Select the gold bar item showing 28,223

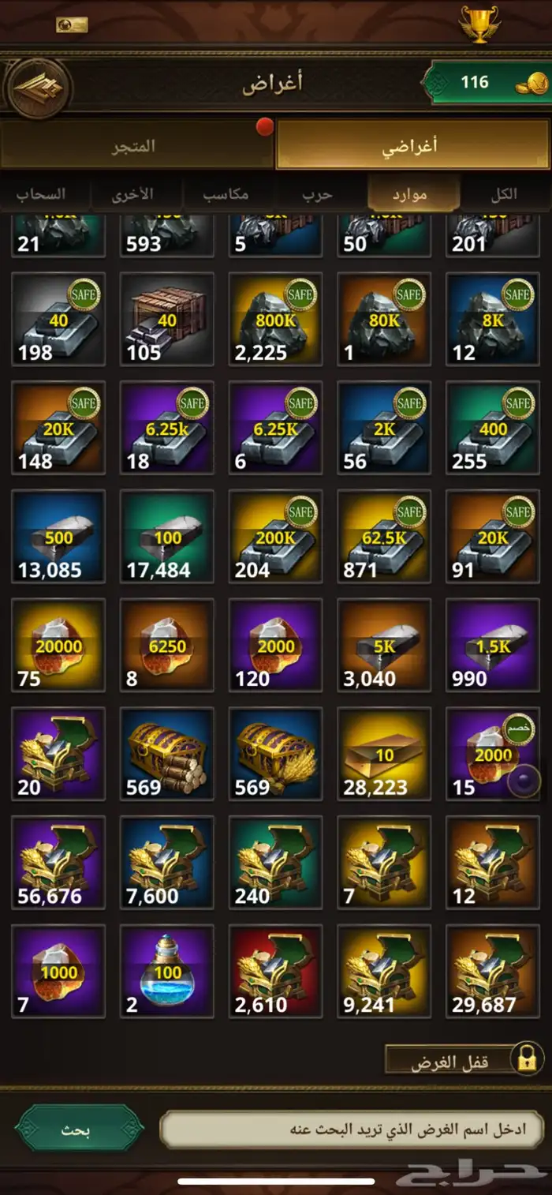[384, 753]
